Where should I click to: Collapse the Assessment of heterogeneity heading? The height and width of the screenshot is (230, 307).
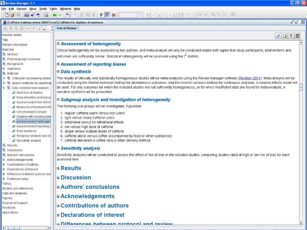[x=58, y=44]
